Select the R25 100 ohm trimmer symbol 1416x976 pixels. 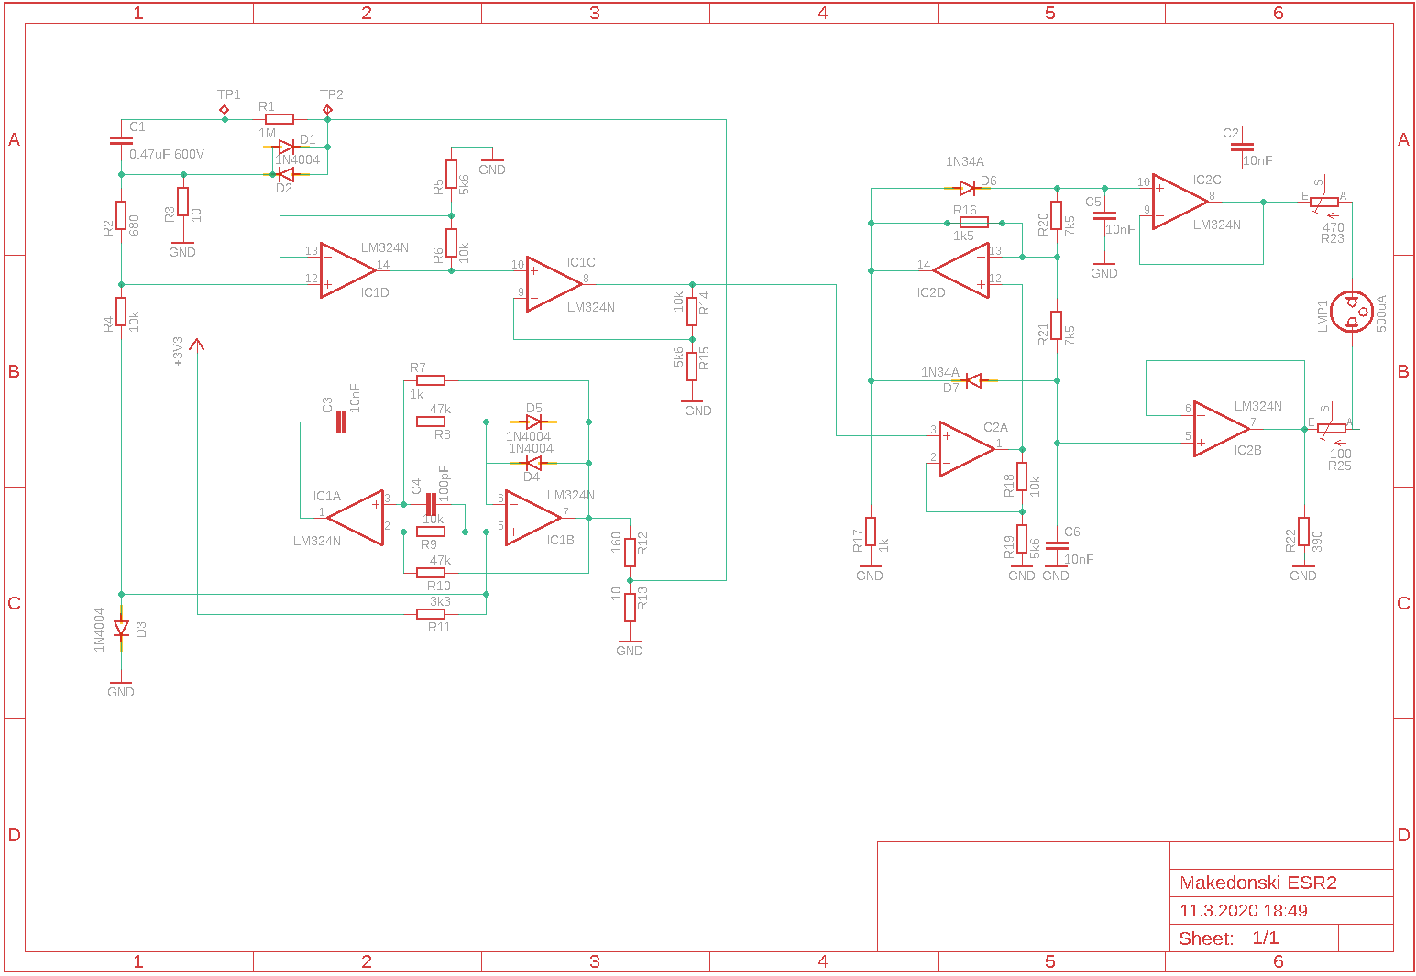(x=1331, y=428)
